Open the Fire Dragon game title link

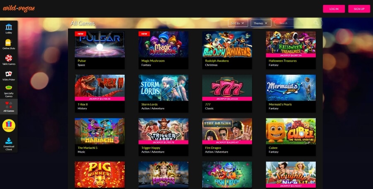point(213,148)
